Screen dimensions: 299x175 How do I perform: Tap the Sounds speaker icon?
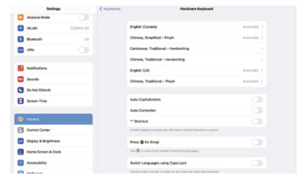point(20,79)
